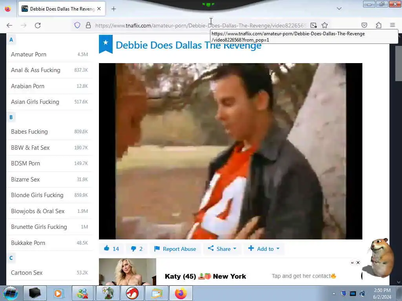This screenshot has width=402, height=301.
Task: Focus the tnaflix.com address bar
Action: pos(201,25)
